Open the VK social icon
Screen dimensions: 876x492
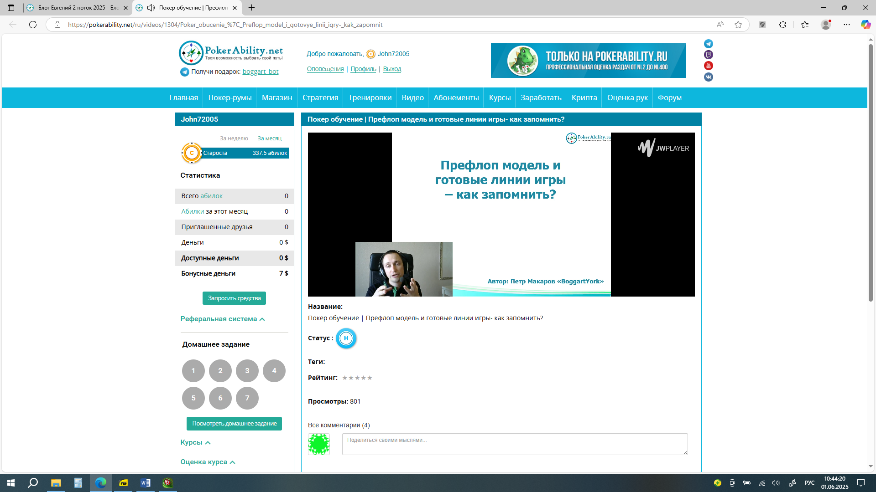point(709,77)
